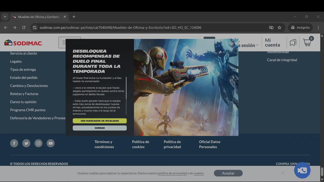Open Defensoría de Vendedores link

pyautogui.click(x=38, y=118)
